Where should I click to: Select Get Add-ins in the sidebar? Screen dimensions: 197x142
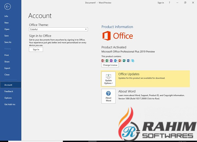click(10, 105)
